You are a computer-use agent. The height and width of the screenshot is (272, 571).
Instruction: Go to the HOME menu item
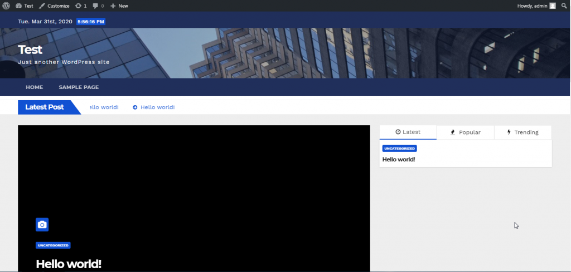coord(34,87)
